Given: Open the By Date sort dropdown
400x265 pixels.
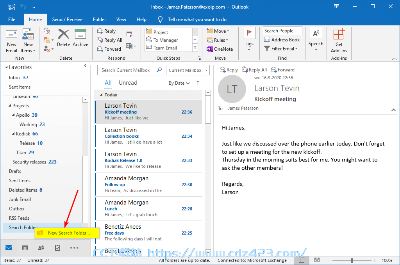Looking at the screenshot, I should (179, 83).
